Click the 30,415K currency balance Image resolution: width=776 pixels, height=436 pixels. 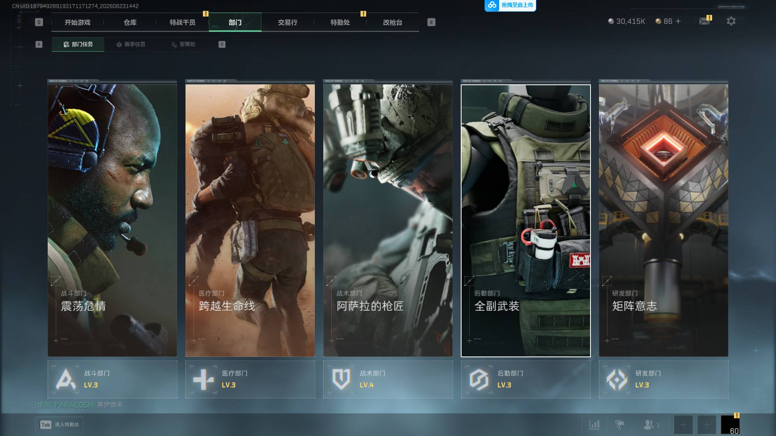tap(630, 21)
